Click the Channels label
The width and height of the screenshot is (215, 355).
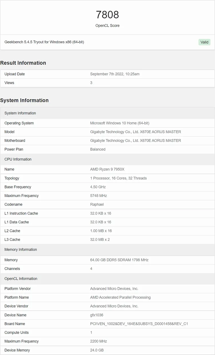[x=12, y=269]
